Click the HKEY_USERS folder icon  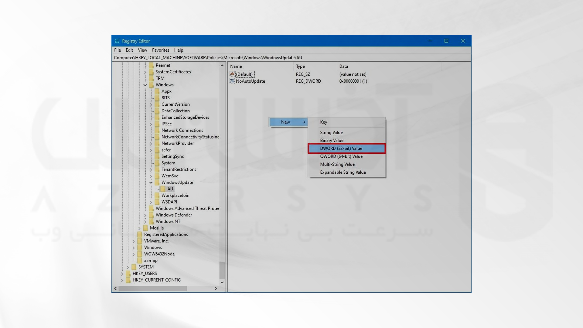128,274
